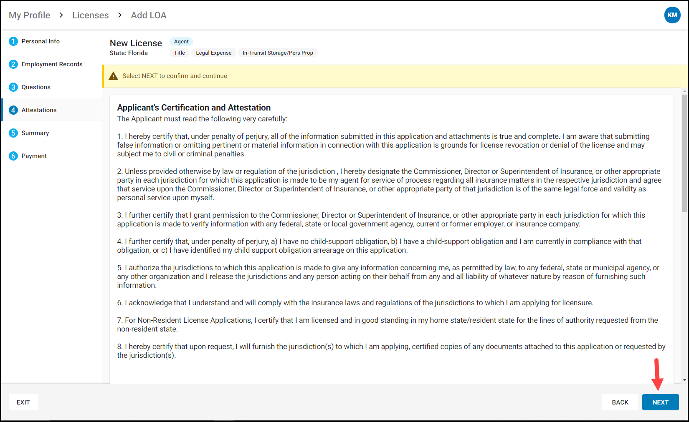Open the Licenses breadcrumb item
689x422 pixels.
[x=90, y=15]
